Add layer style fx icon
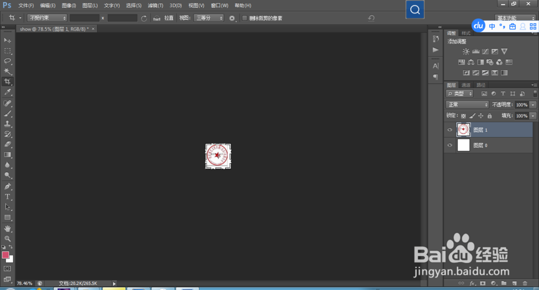 coord(472,283)
